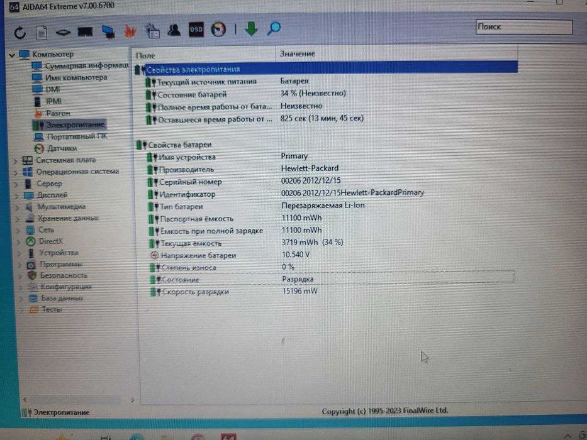Select the Тесты tree item
The width and height of the screenshot is (587, 440).
[x=46, y=309]
